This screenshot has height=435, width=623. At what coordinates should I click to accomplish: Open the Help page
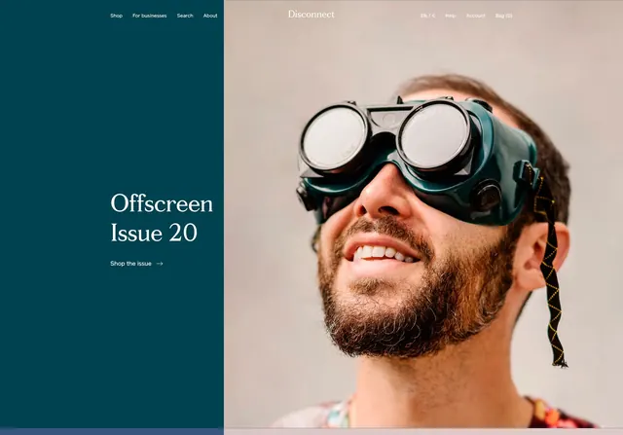pyautogui.click(x=450, y=16)
